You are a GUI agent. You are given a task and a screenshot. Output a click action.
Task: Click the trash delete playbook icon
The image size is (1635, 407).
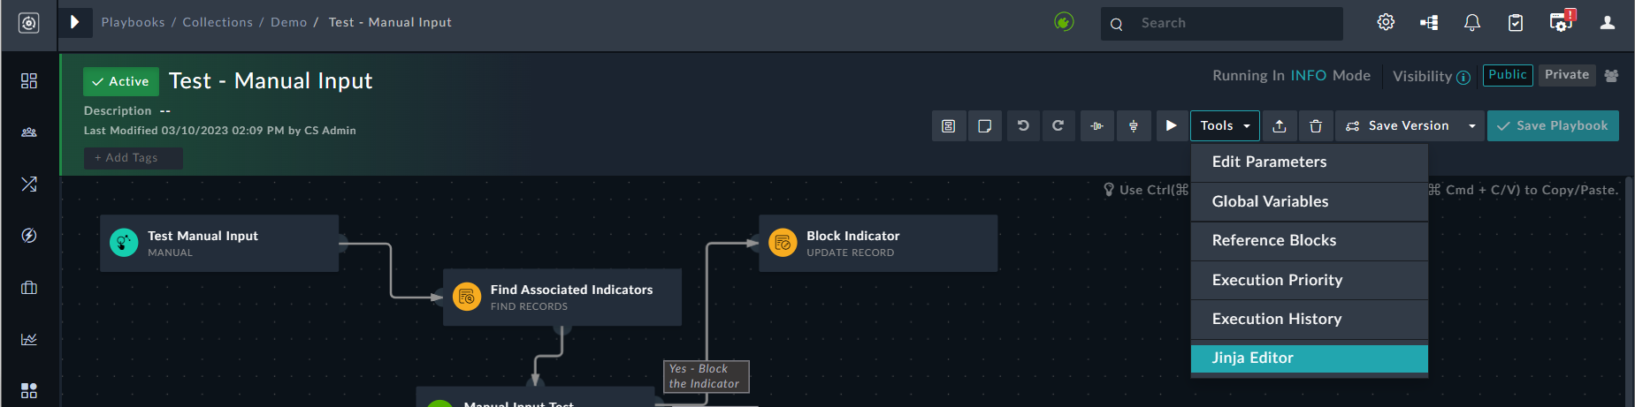click(x=1316, y=126)
